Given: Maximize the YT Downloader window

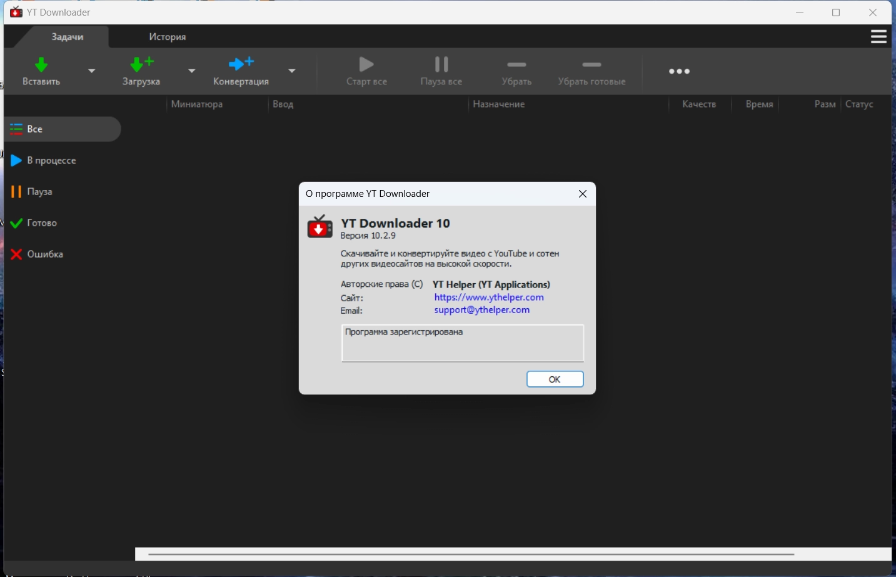Looking at the screenshot, I should [836, 13].
